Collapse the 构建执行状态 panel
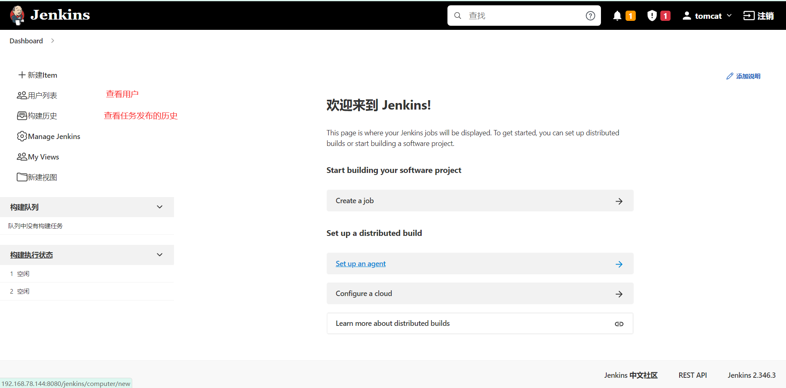Viewport: 786px width, 388px height. pyautogui.click(x=160, y=255)
